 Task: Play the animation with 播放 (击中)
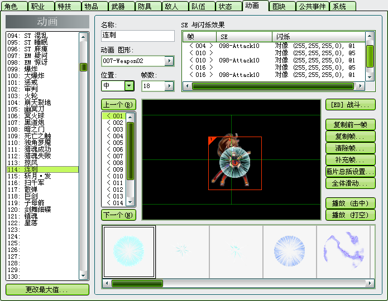point(350,203)
